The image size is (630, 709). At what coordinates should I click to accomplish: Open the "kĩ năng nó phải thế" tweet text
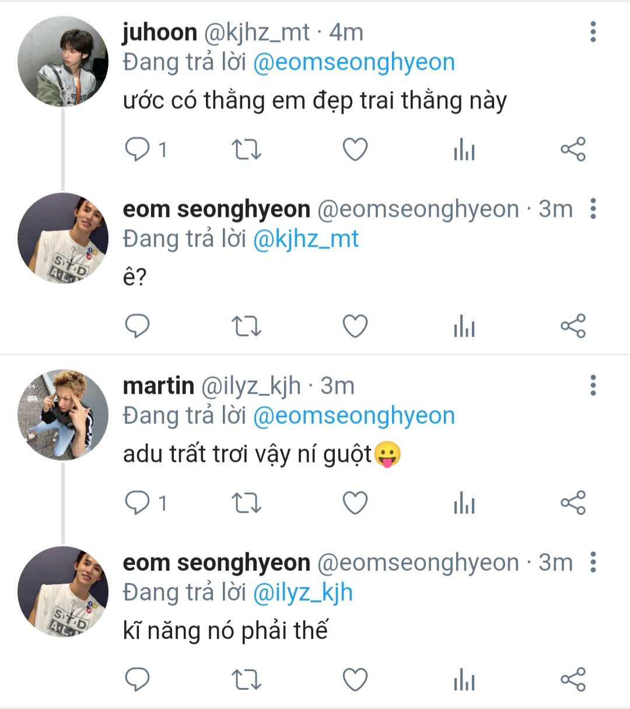point(225,631)
